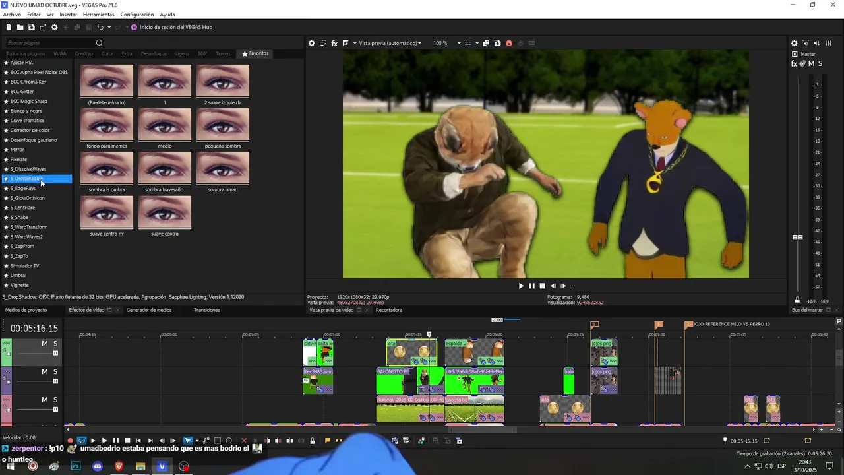This screenshot has height=475, width=844.
Task: Stop the preview playback
Action: click(x=542, y=286)
